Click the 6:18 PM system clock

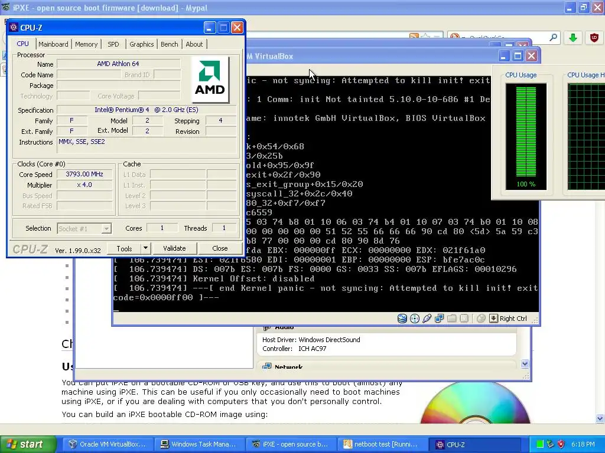[583, 444]
